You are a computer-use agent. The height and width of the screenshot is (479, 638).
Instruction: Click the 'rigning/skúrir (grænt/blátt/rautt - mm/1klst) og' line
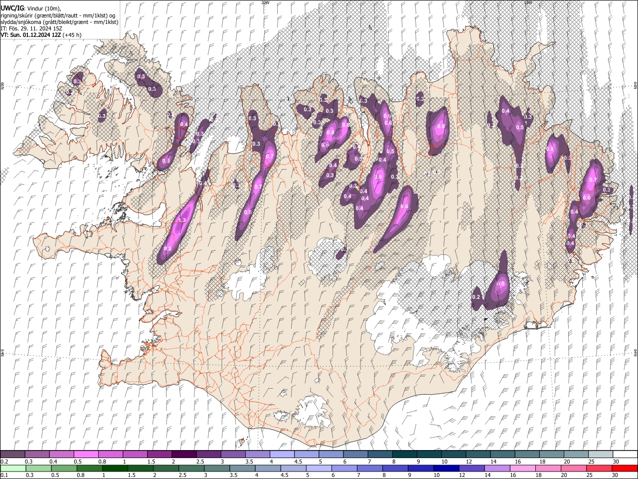pyautogui.click(x=58, y=15)
